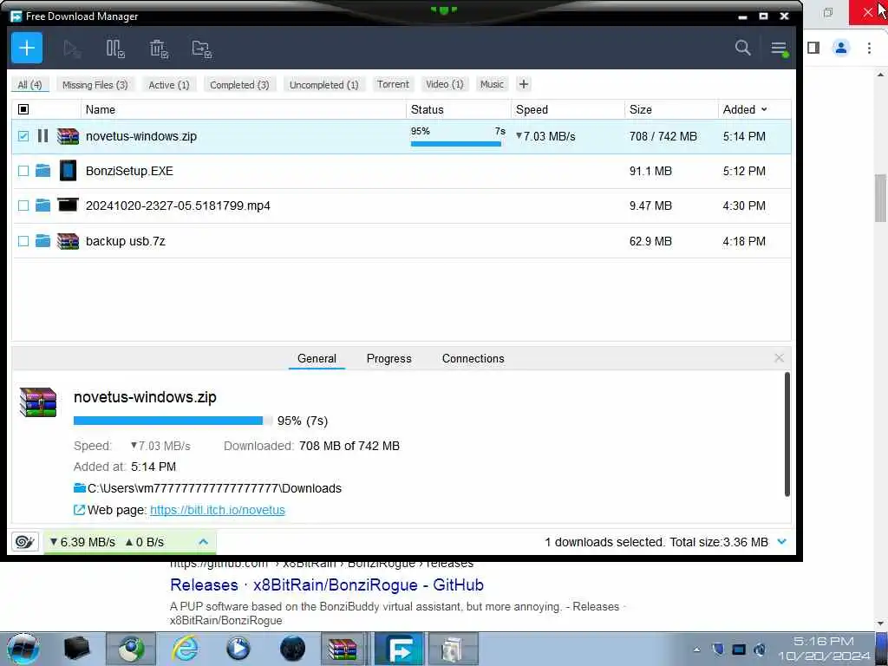888x666 pixels.
Task: Open Windows Media Player from the taskbar
Action: pyautogui.click(x=238, y=649)
